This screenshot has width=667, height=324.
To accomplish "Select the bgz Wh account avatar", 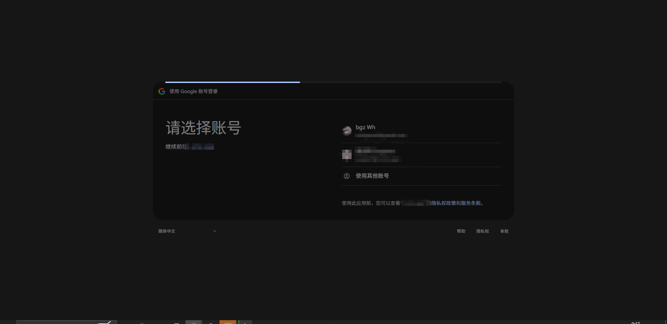I will pos(347,131).
